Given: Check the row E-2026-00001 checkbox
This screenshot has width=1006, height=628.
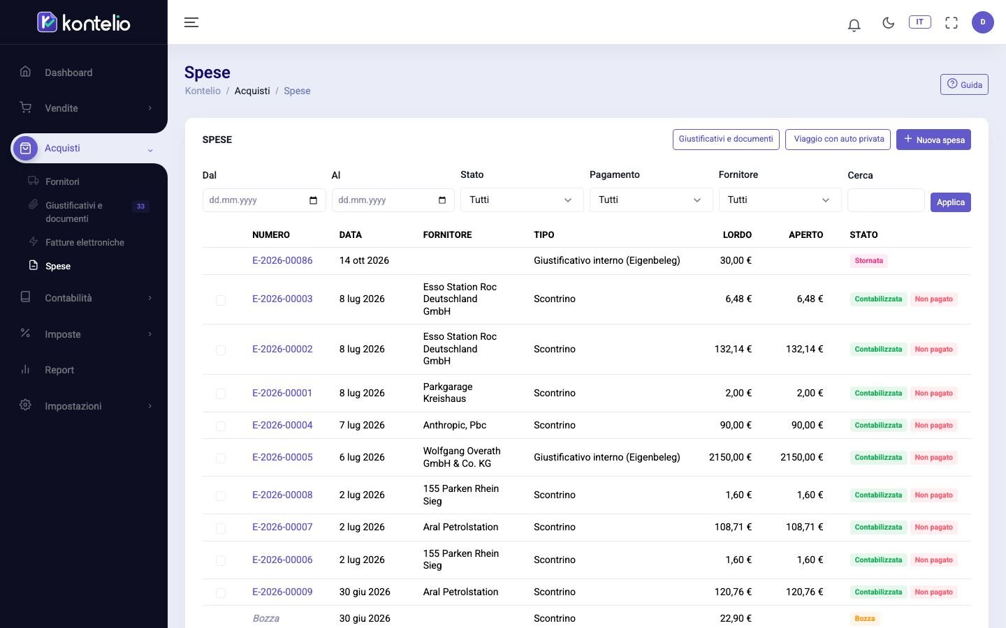Looking at the screenshot, I should (x=221, y=394).
